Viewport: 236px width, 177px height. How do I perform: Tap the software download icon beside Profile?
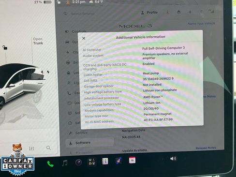[168, 12]
